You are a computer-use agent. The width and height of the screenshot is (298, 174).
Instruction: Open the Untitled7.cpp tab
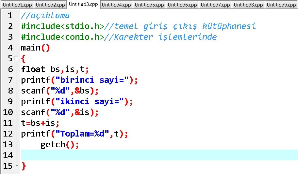[x=215, y=5]
